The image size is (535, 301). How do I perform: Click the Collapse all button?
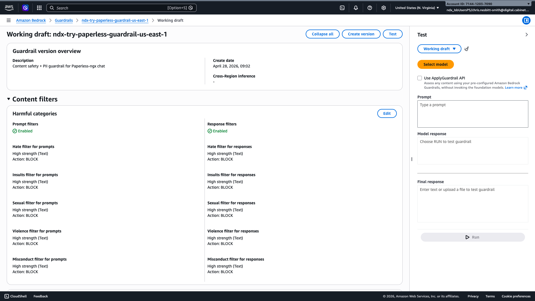[x=322, y=34]
